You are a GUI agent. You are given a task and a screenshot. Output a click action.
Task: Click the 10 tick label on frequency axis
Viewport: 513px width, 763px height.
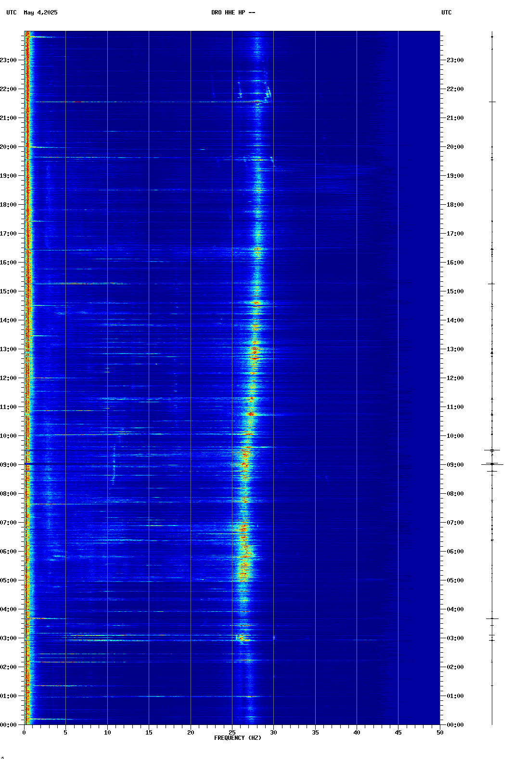[x=107, y=733]
